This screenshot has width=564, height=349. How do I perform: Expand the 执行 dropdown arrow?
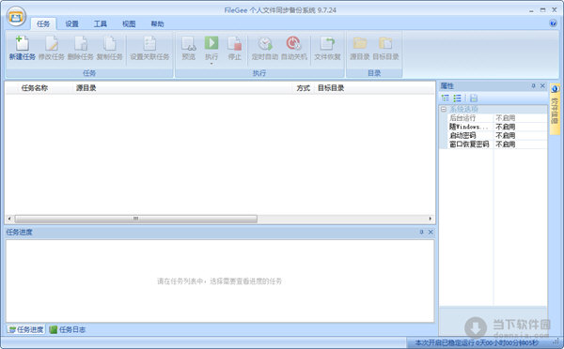click(211, 64)
